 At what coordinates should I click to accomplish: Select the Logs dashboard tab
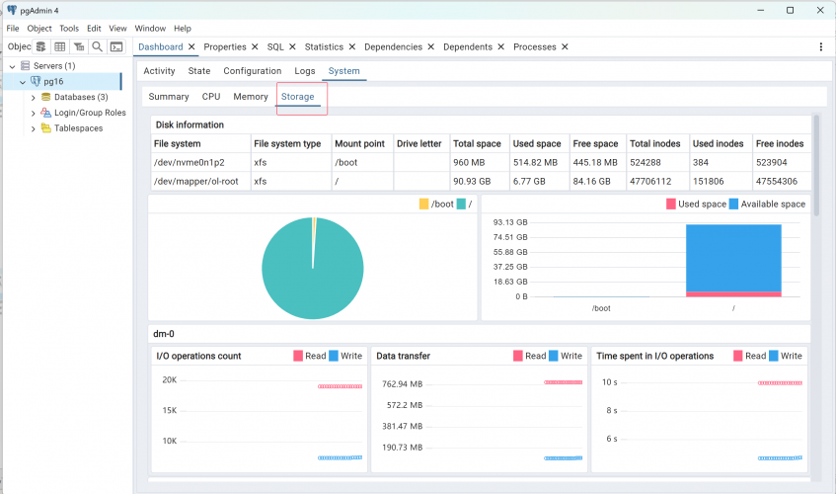pyautogui.click(x=304, y=71)
